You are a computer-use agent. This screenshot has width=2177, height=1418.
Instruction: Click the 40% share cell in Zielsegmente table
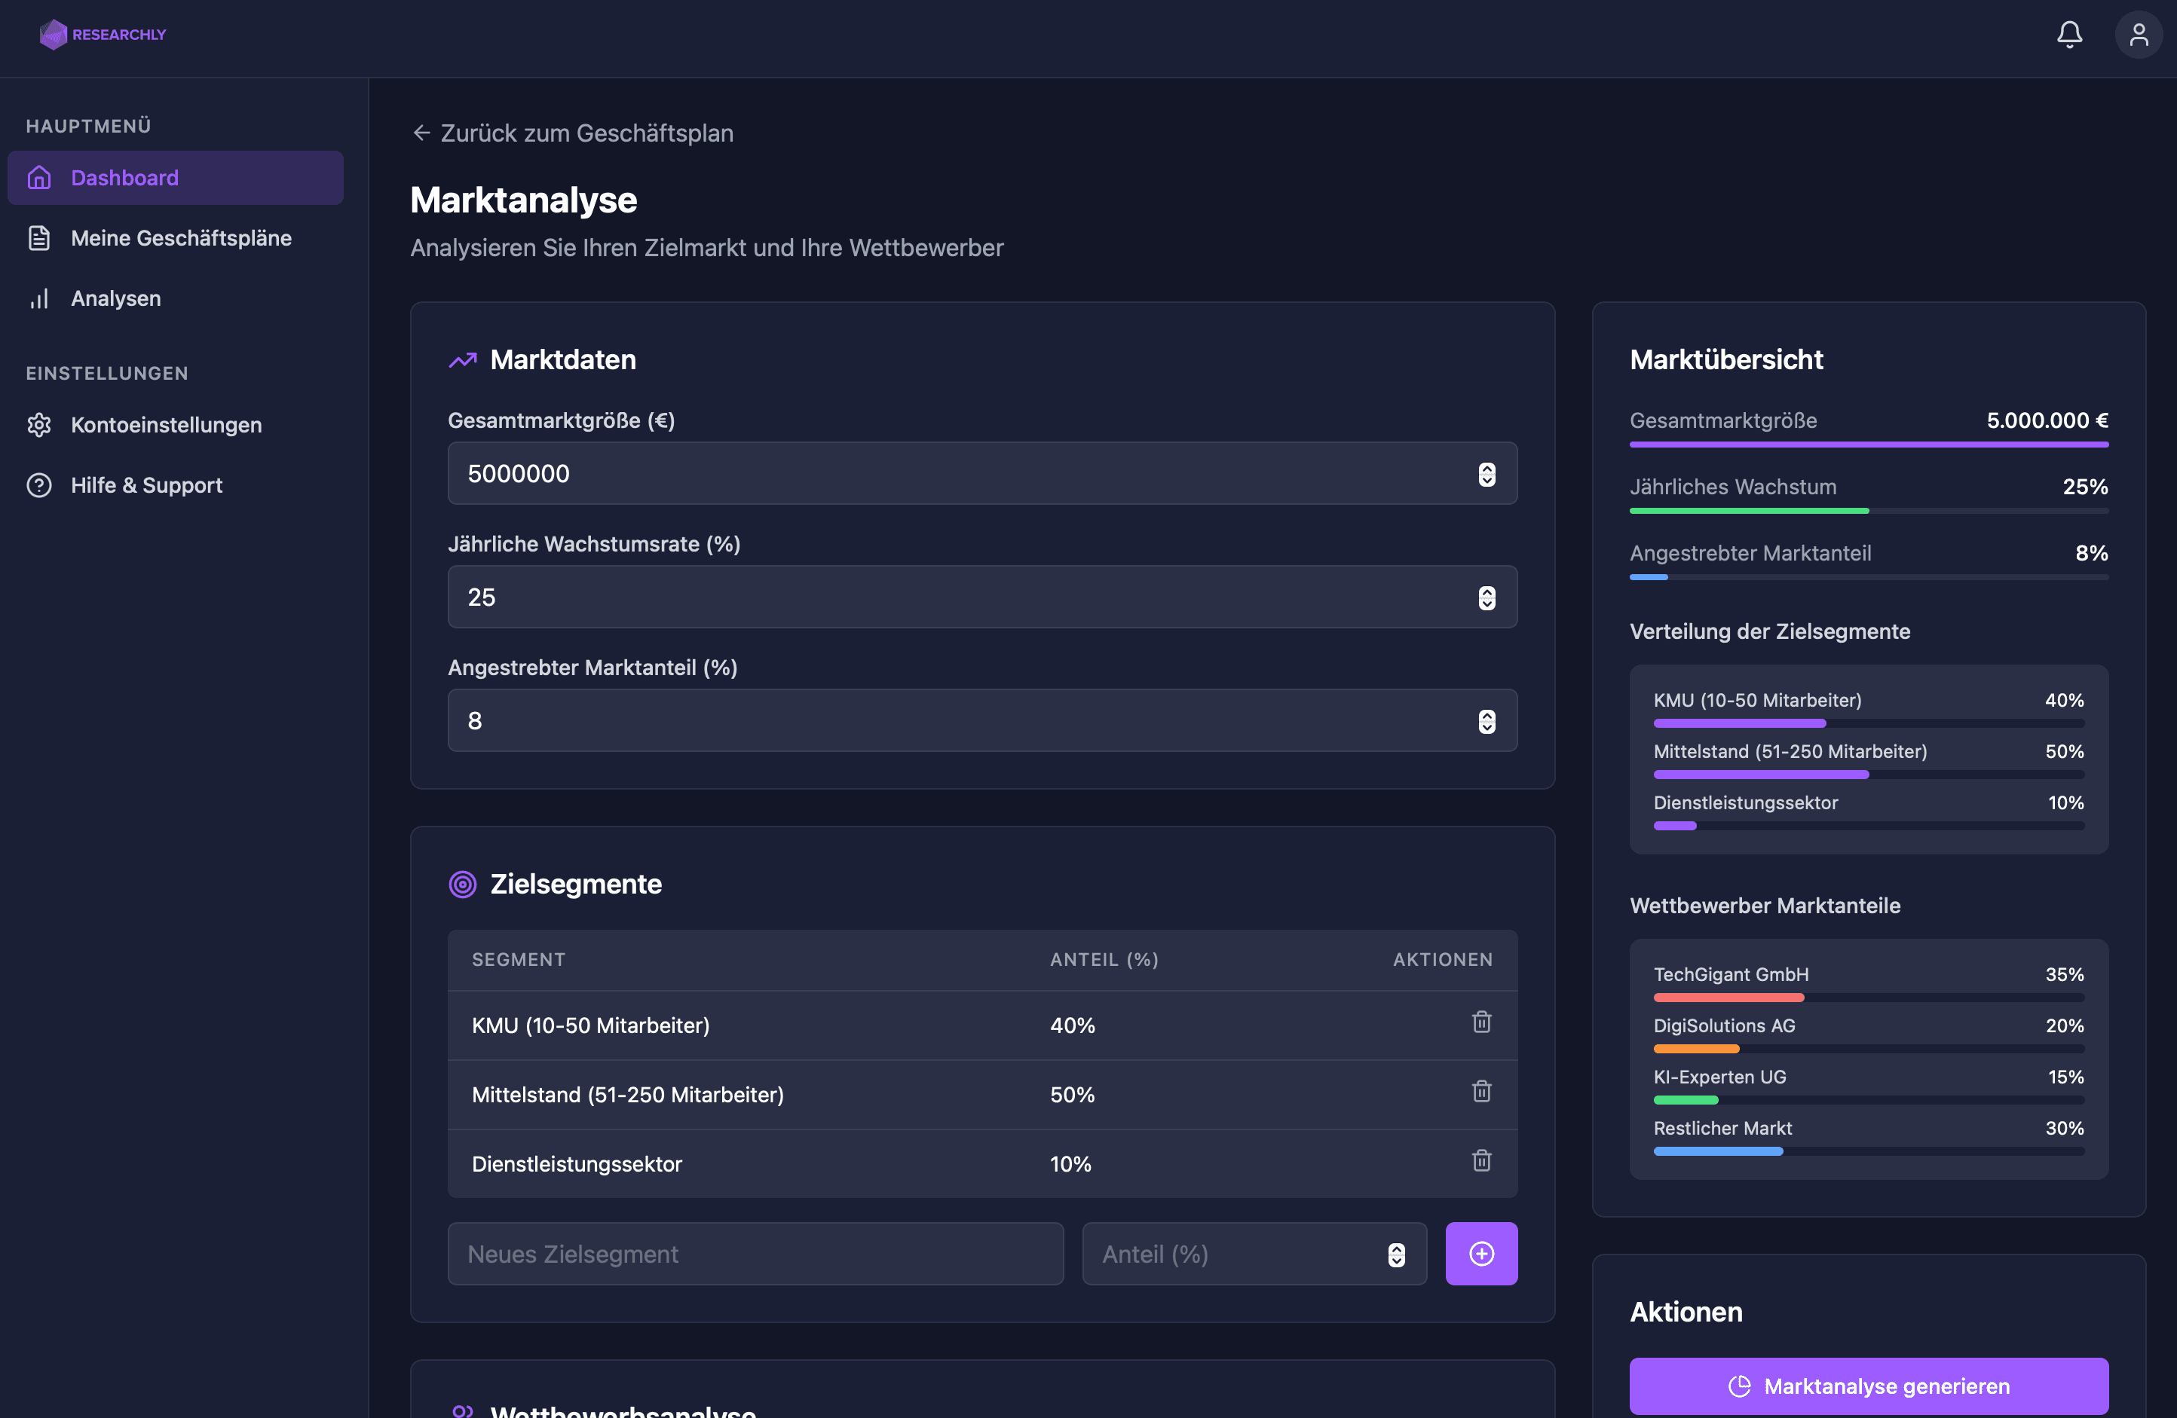tap(1072, 1025)
